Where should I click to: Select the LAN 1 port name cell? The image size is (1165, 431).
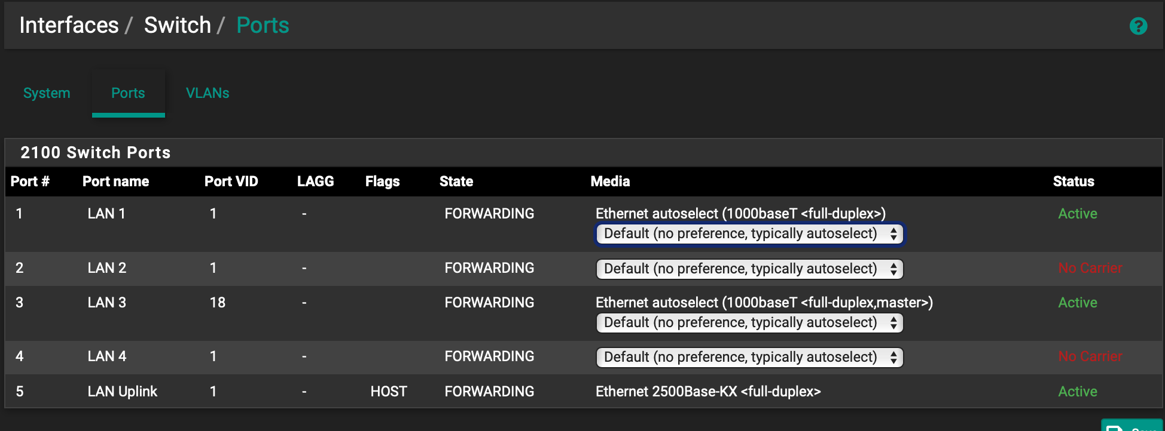click(x=106, y=214)
